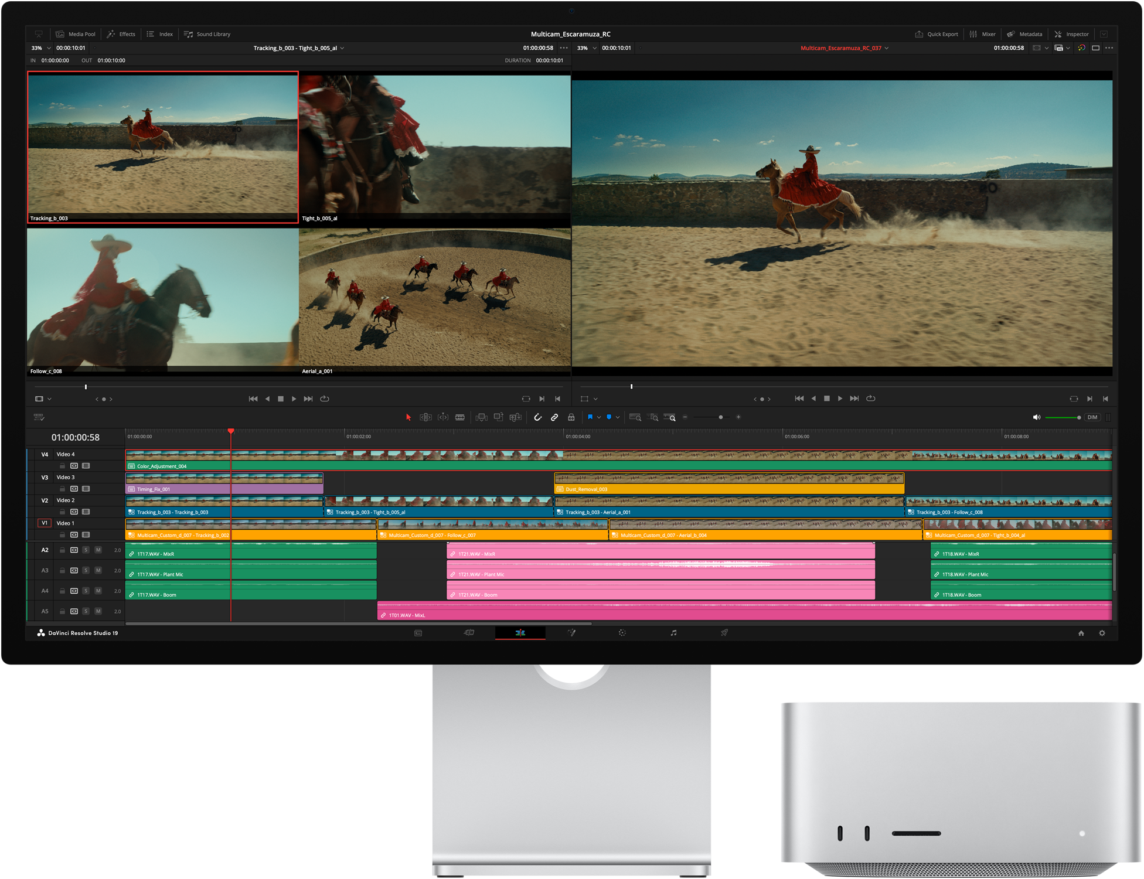The height and width of the screenshot is (879, 1144).
Task: Lock the Video 4 track
Action: [62, 466]
